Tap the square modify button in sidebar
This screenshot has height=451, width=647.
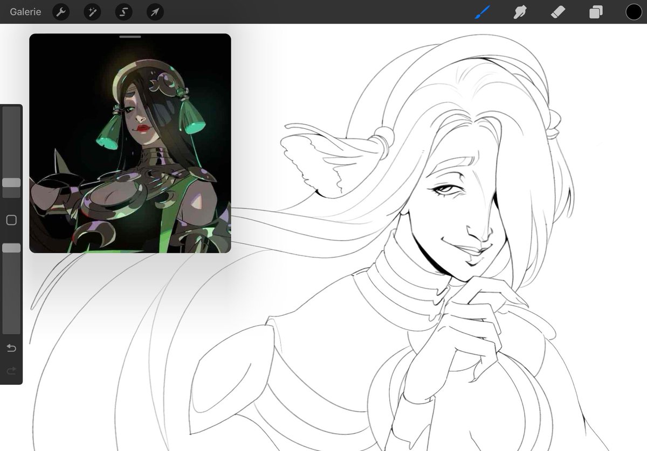[x=11, y=220]
